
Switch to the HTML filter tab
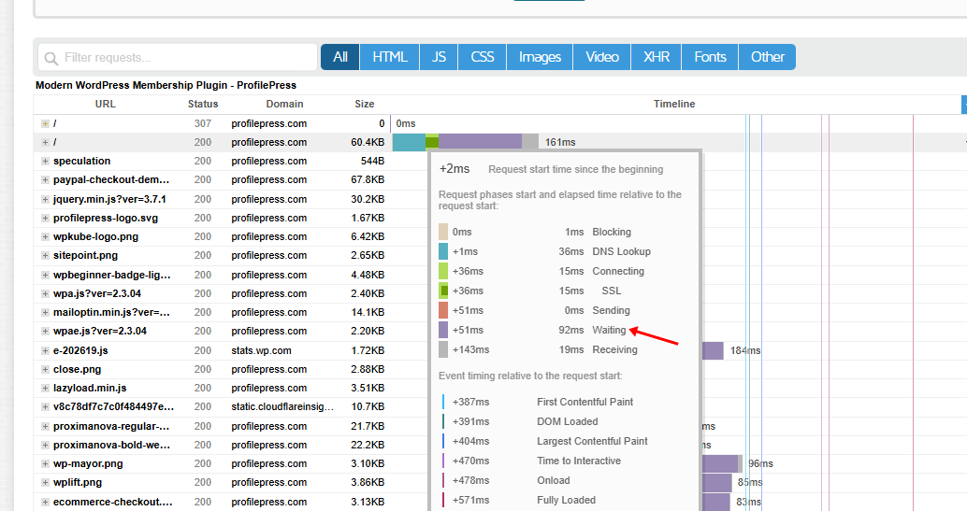pos(390,57)
